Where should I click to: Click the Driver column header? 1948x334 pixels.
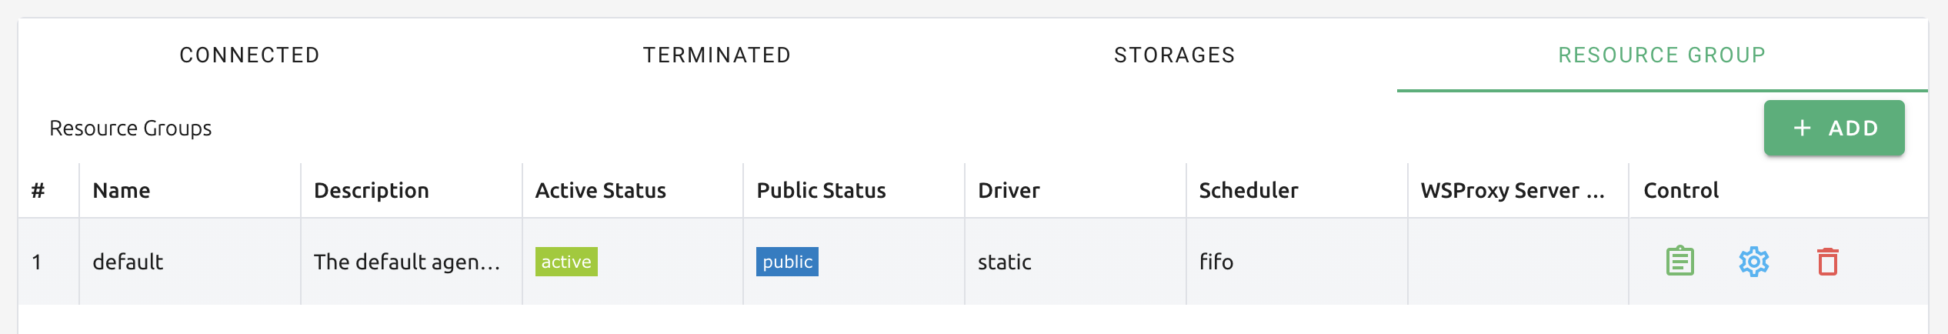click(1009, 190)
